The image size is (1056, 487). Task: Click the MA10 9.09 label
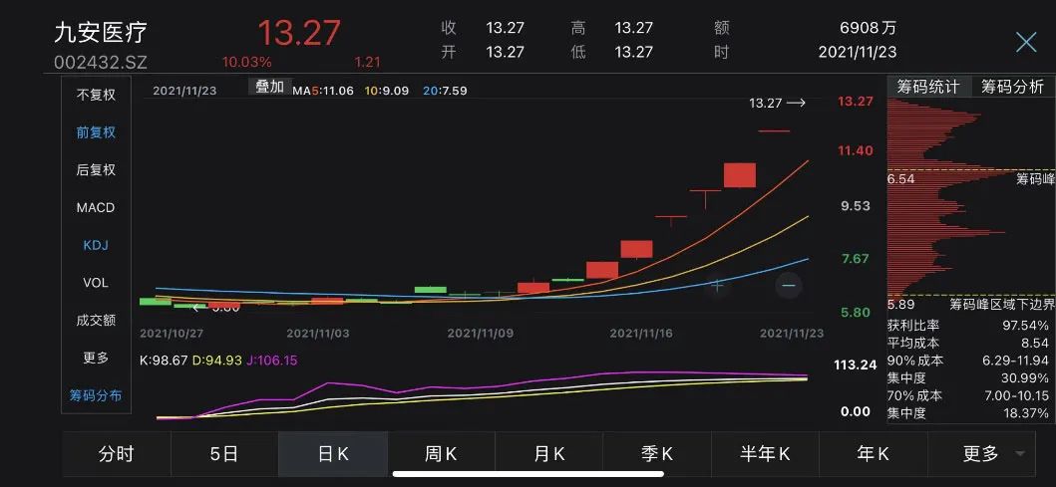tap(387, 91)
